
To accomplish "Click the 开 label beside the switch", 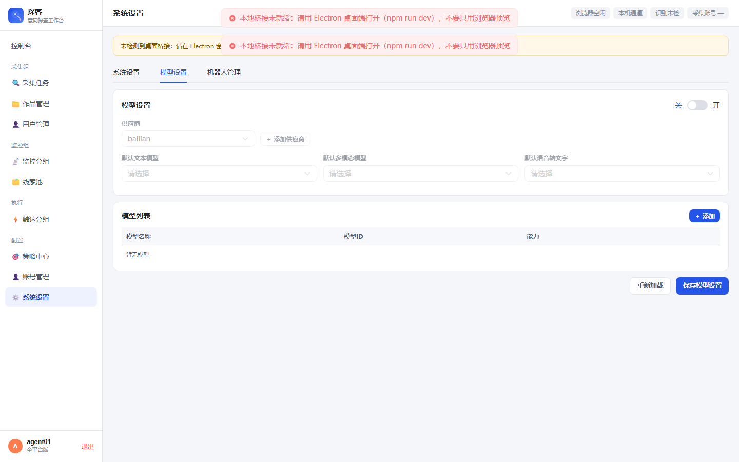I will click(716, 105).
